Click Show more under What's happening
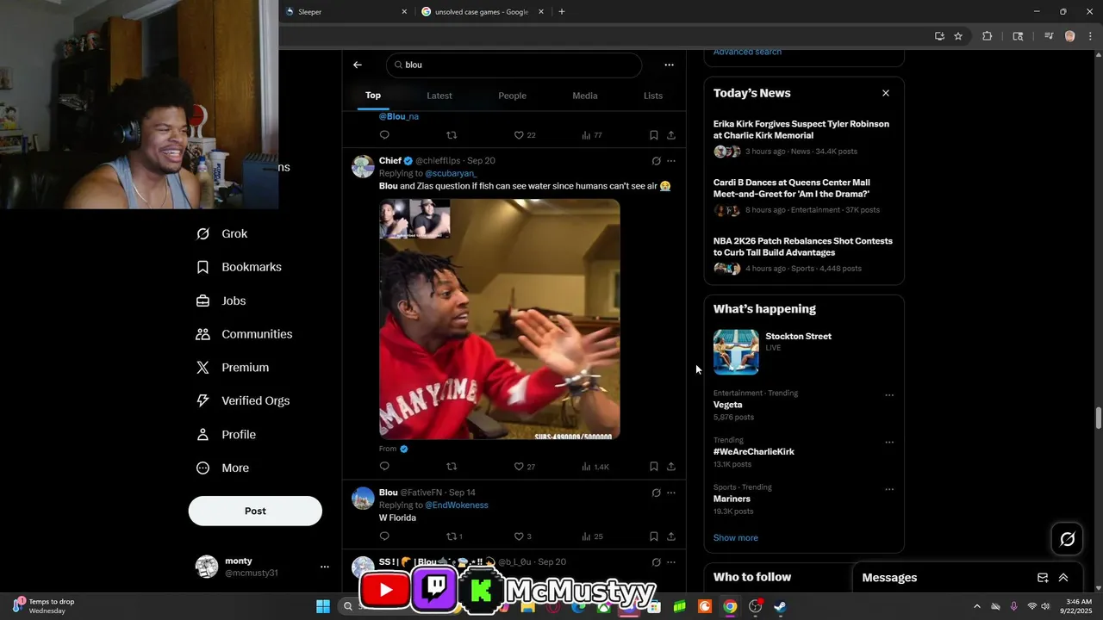Screen dimensions: 1103x620 click(736, 537)
